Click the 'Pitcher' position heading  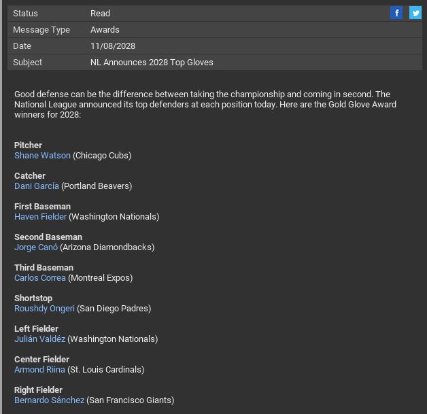(x=28, y=145)
